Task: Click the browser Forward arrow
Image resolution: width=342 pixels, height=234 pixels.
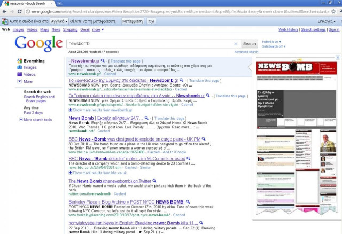Action: pyautogui.click(x=12, y=12)
